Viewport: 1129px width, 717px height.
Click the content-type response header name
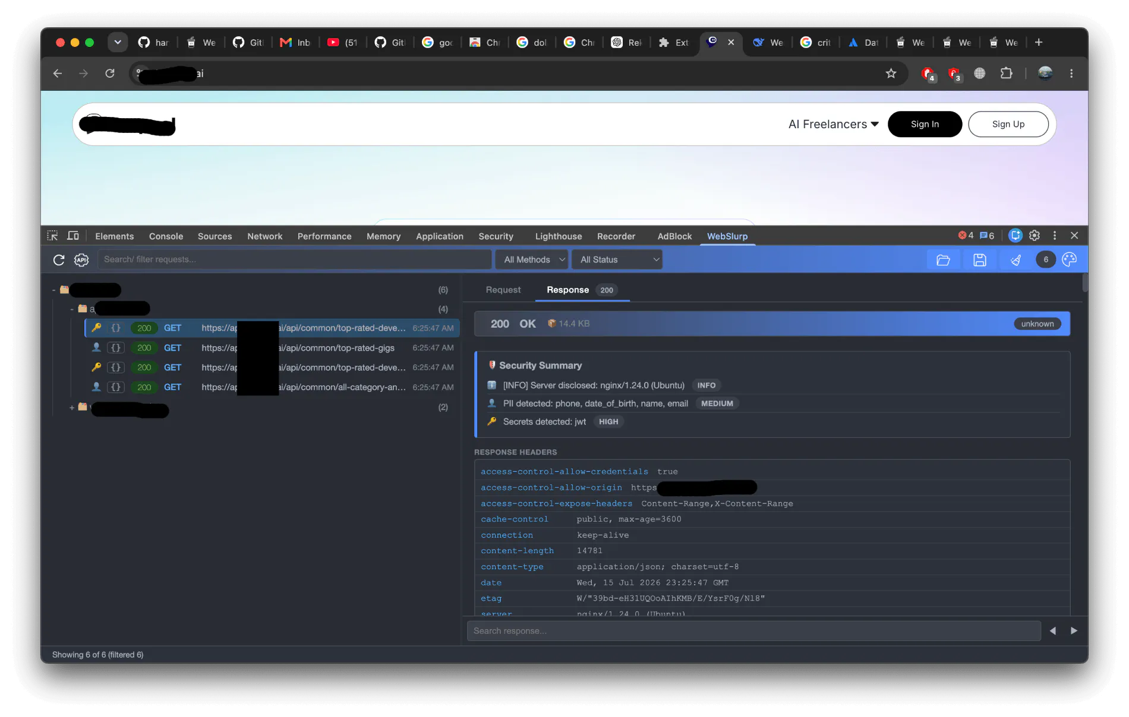point(512,567)
